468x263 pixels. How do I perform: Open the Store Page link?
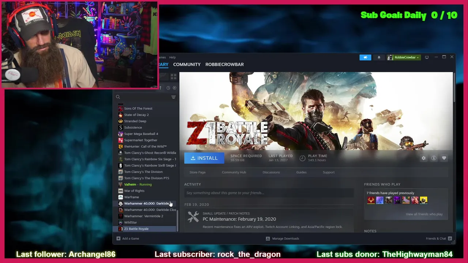tap(197, 172)
